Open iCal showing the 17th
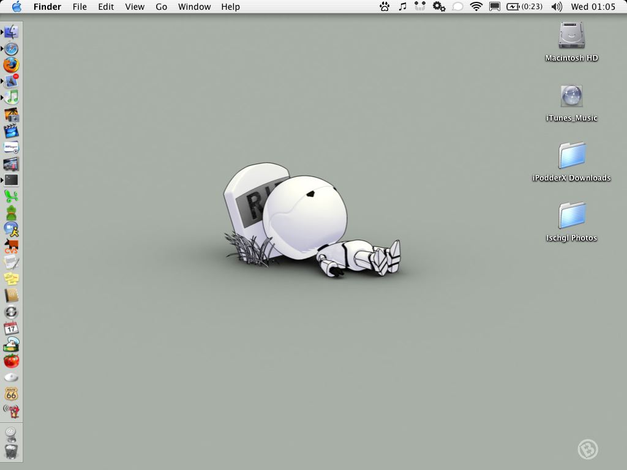Image resolution: width=627 pixels, height=470 pixels. [11, 329]
